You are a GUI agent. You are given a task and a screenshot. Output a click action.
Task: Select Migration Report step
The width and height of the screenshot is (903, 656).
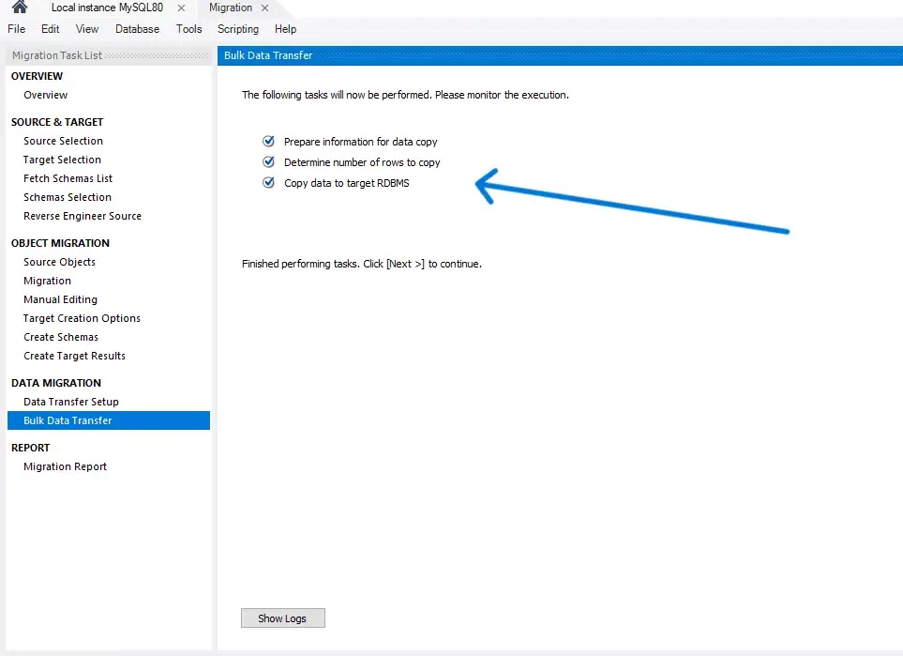click(x=65, y=466)
